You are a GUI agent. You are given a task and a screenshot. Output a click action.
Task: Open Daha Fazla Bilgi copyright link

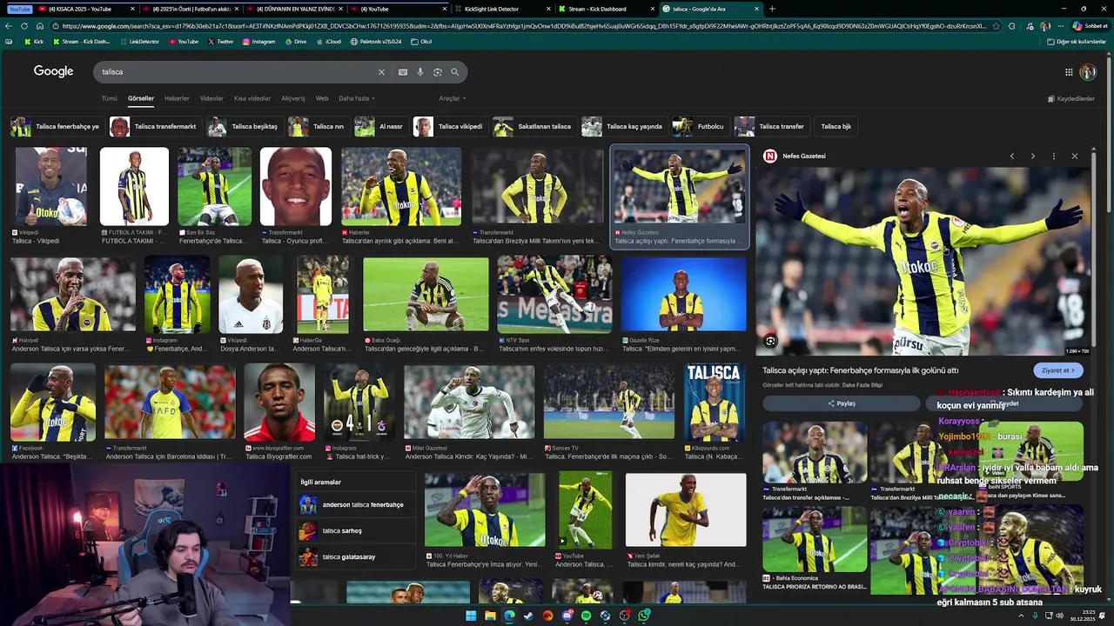(x=862, y=384)
